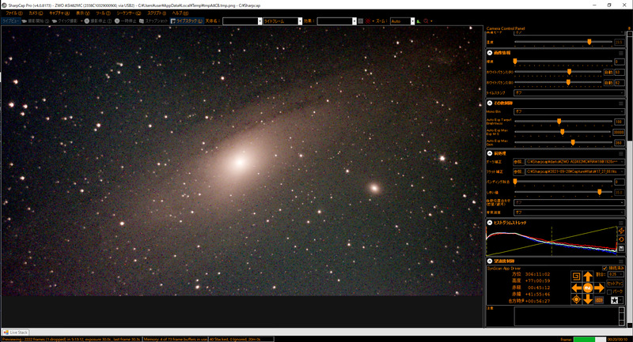This screenshot has height=342, width=633.
Task: Click the notes text box under telescope control
Action: coord(569,316)
